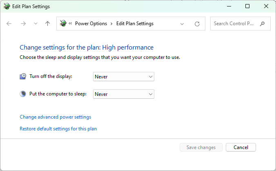This screenshot has height=171, width=276.
Task: Refresh the Edit Plan Settings page
Action: 197,24
